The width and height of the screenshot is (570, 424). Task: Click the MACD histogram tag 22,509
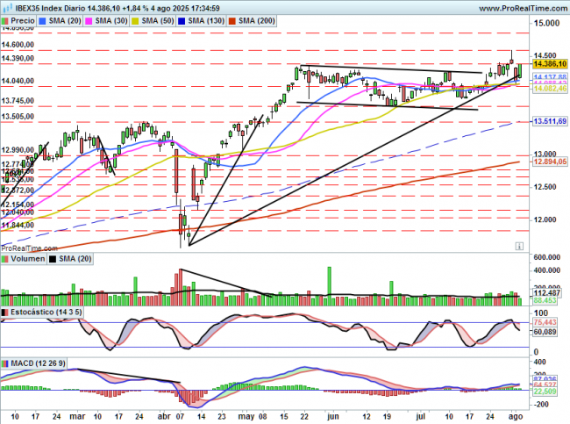pos(545,392)
